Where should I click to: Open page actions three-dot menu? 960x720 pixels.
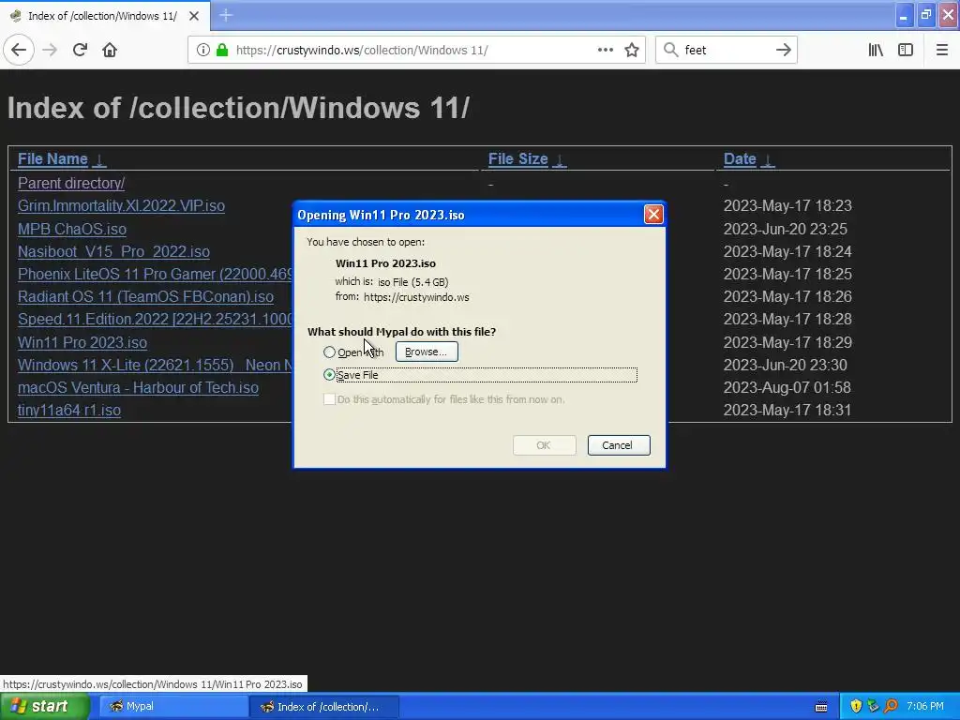pos(606,51)
